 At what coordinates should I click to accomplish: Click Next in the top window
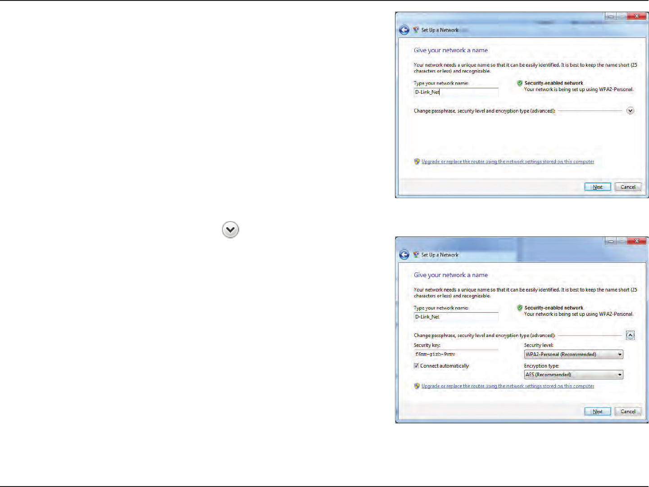(598, 187)
